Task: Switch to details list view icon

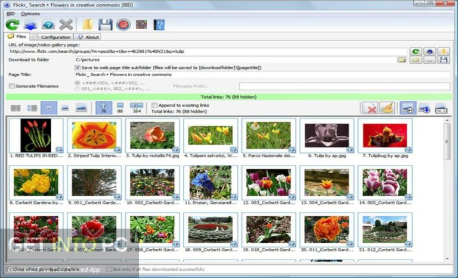Action: 32,108
